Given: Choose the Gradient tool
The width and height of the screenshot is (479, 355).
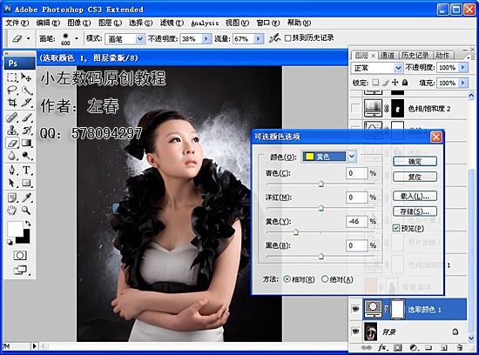Looking at the screenshot, I should tap(26, 143).
